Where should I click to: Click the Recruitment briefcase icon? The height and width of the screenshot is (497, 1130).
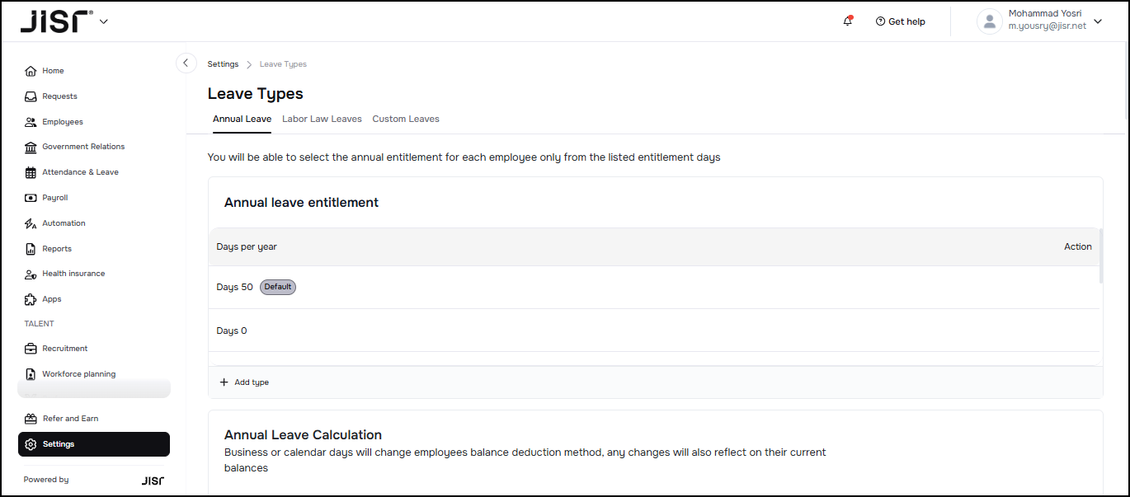coord(31,349)
